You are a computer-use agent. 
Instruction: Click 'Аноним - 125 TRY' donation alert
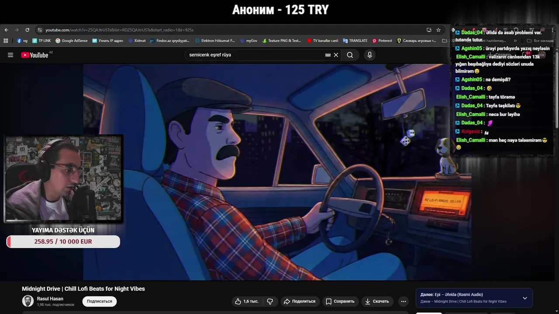coord(280,10)
